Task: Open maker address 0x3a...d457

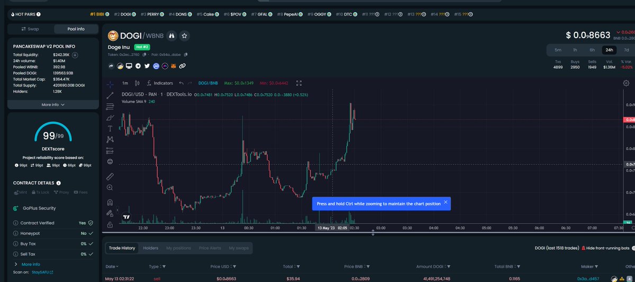Action: pos(588,278)
